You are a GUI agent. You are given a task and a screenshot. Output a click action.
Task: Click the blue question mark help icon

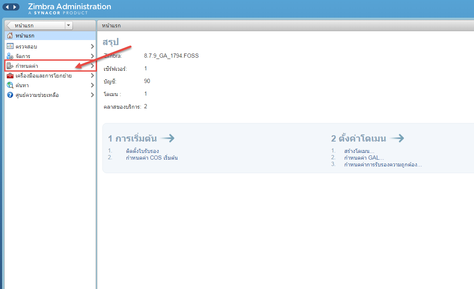[10, 95]
